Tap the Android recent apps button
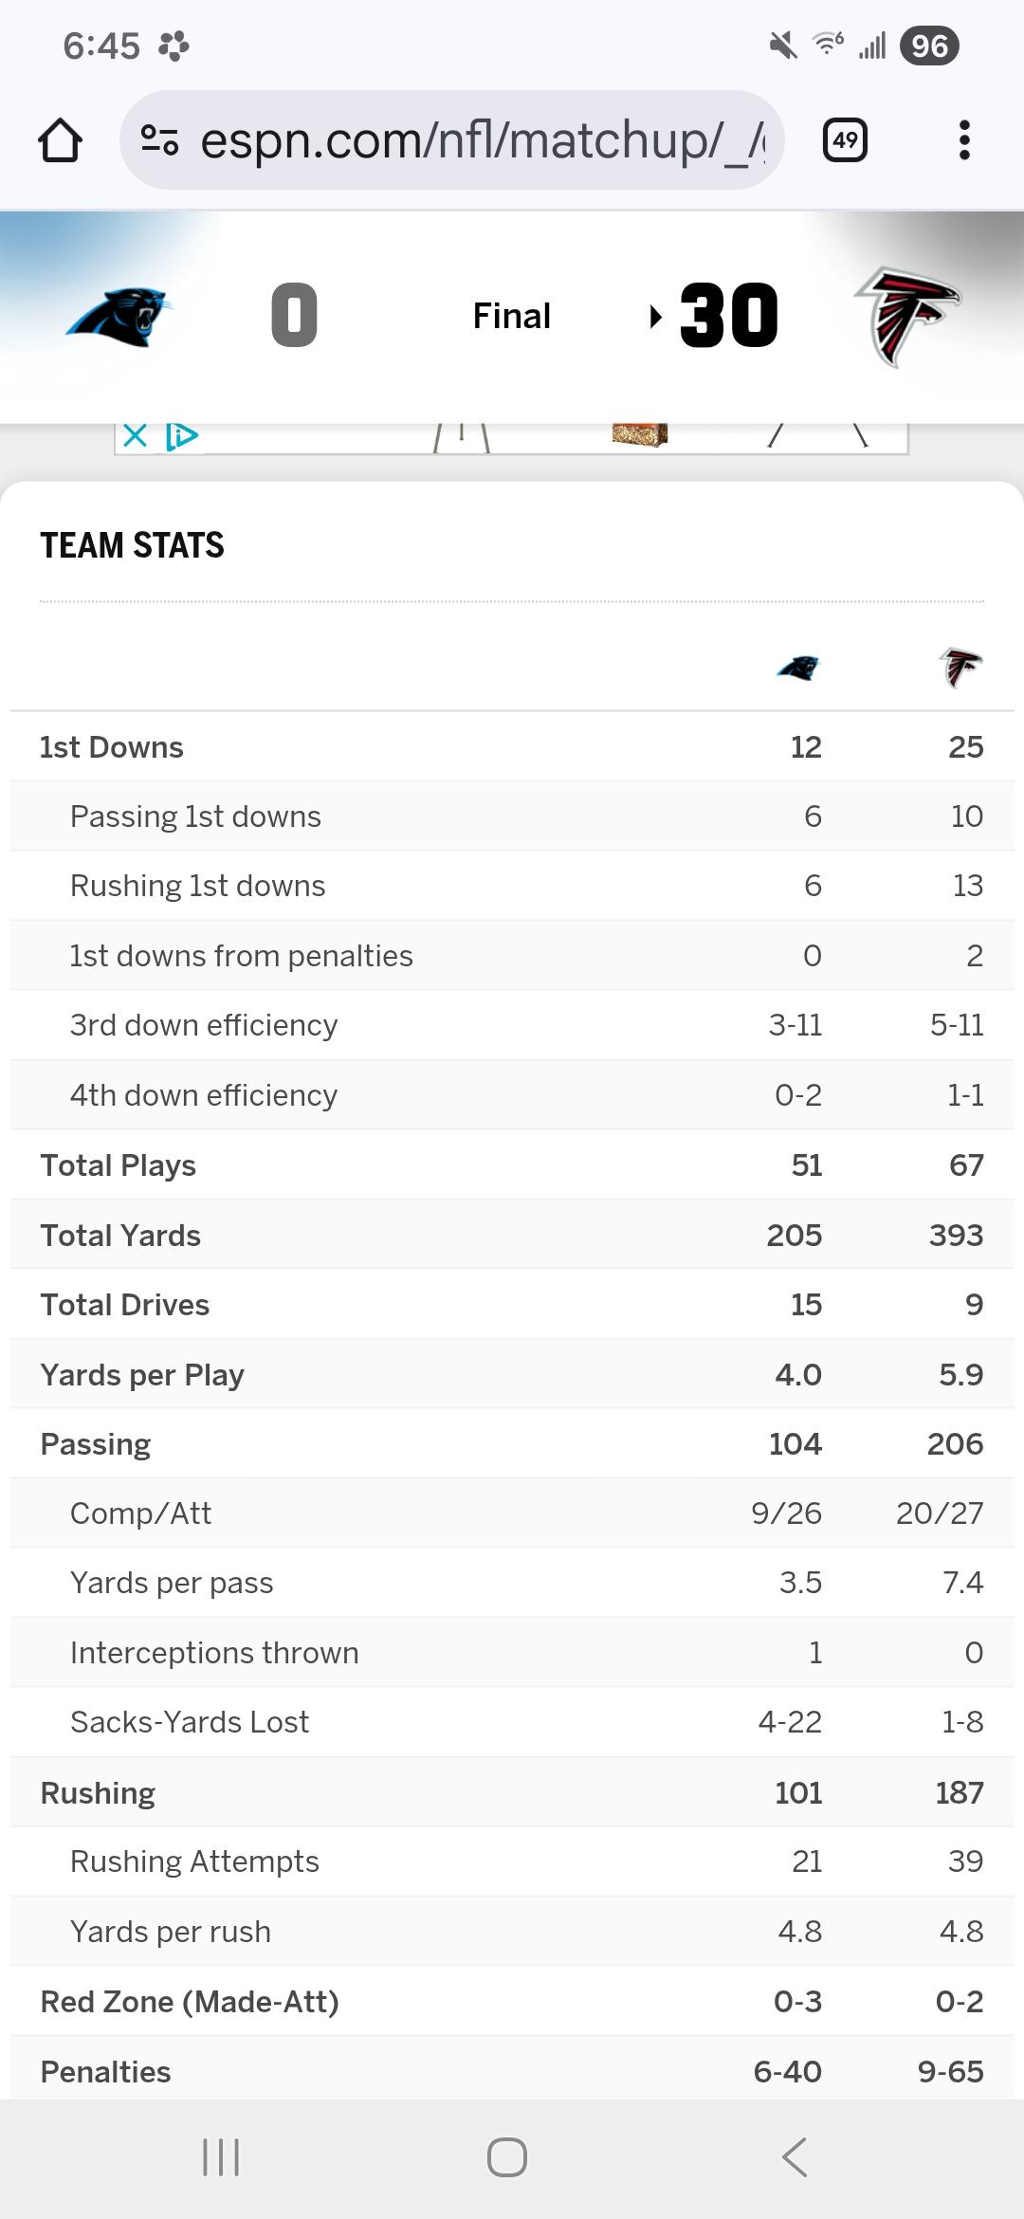Viewport: 1024px width, 2219px height. coord(221,2157)
